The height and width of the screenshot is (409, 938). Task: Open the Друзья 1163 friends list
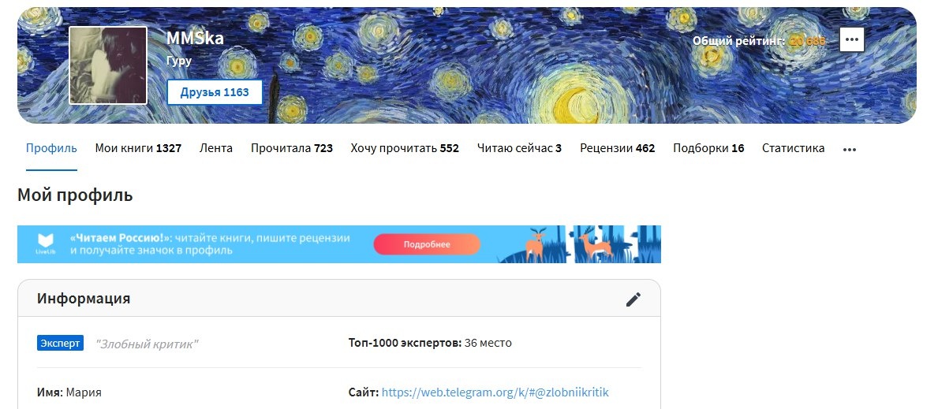214,92
